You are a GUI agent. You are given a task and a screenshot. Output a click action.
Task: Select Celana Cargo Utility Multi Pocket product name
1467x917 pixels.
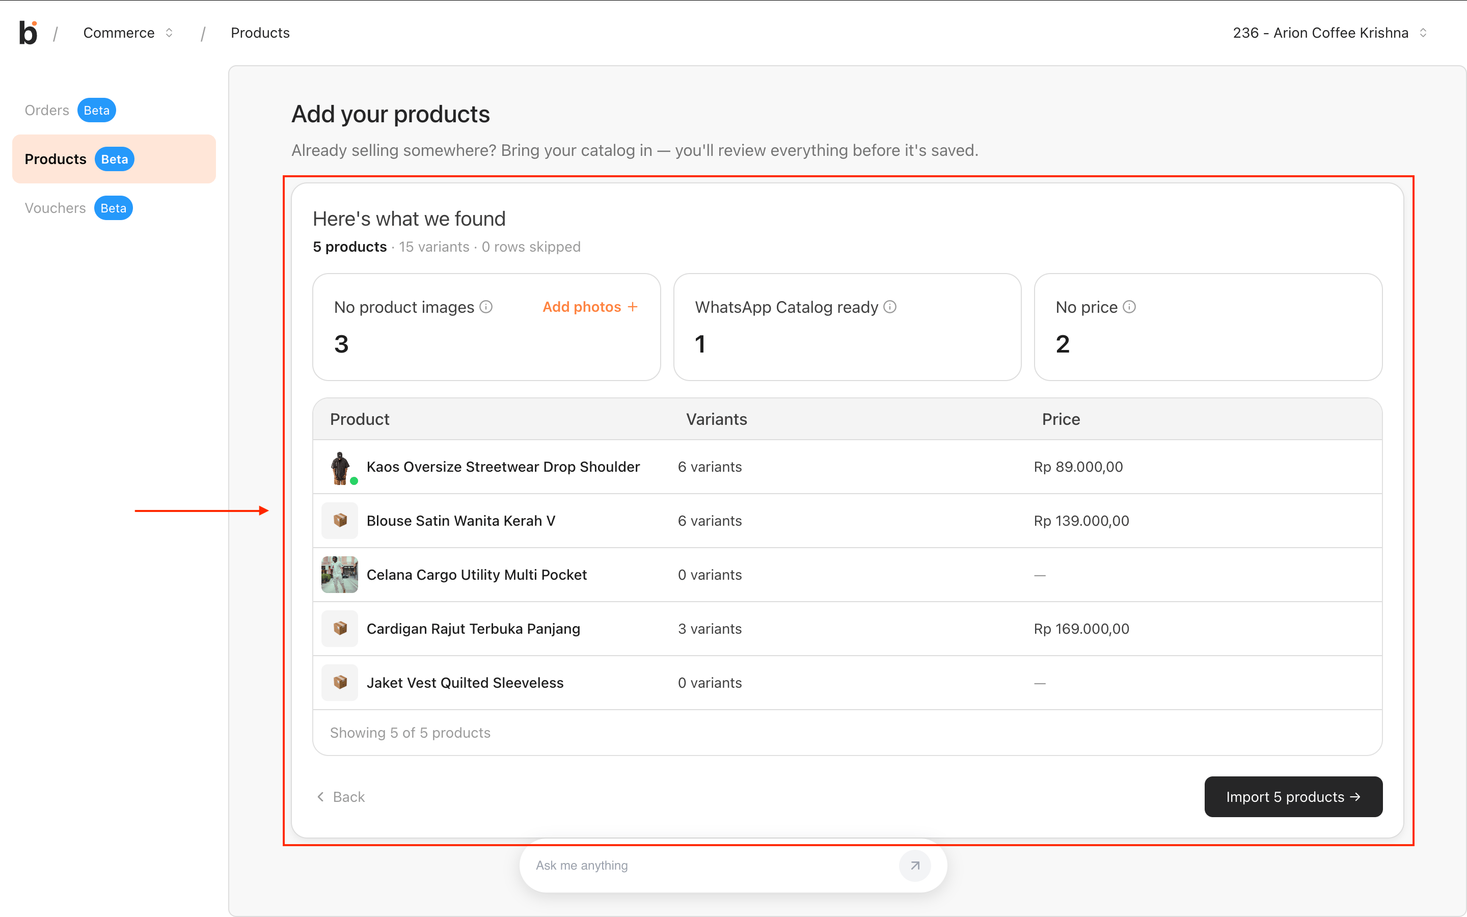[476, 575]
